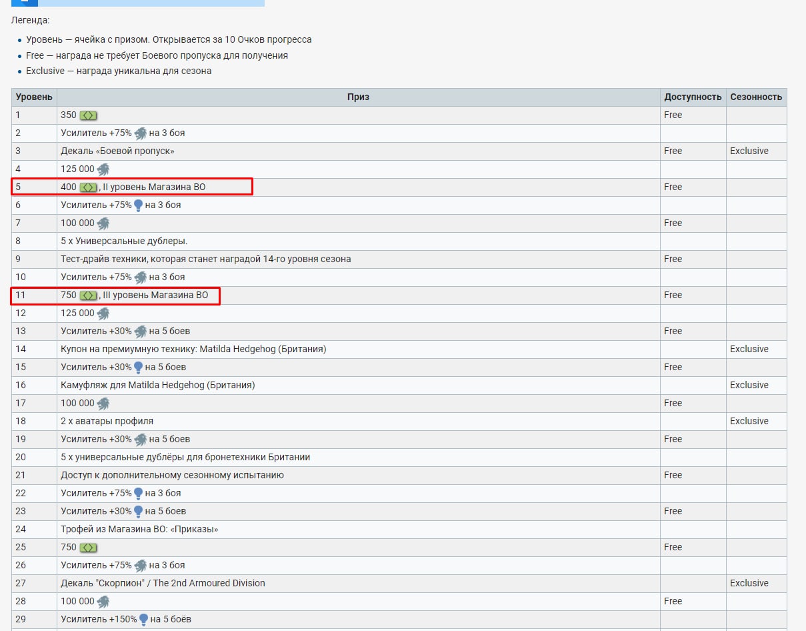806x631 pixels.
Task: Click the credits icon in level 13 +30% booster row
Action: [x=140, y=332]
